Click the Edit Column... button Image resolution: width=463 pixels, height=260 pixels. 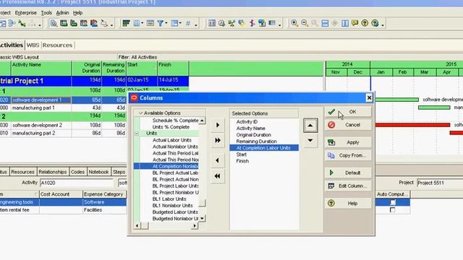pyautogui.click(x=348, y=186)
